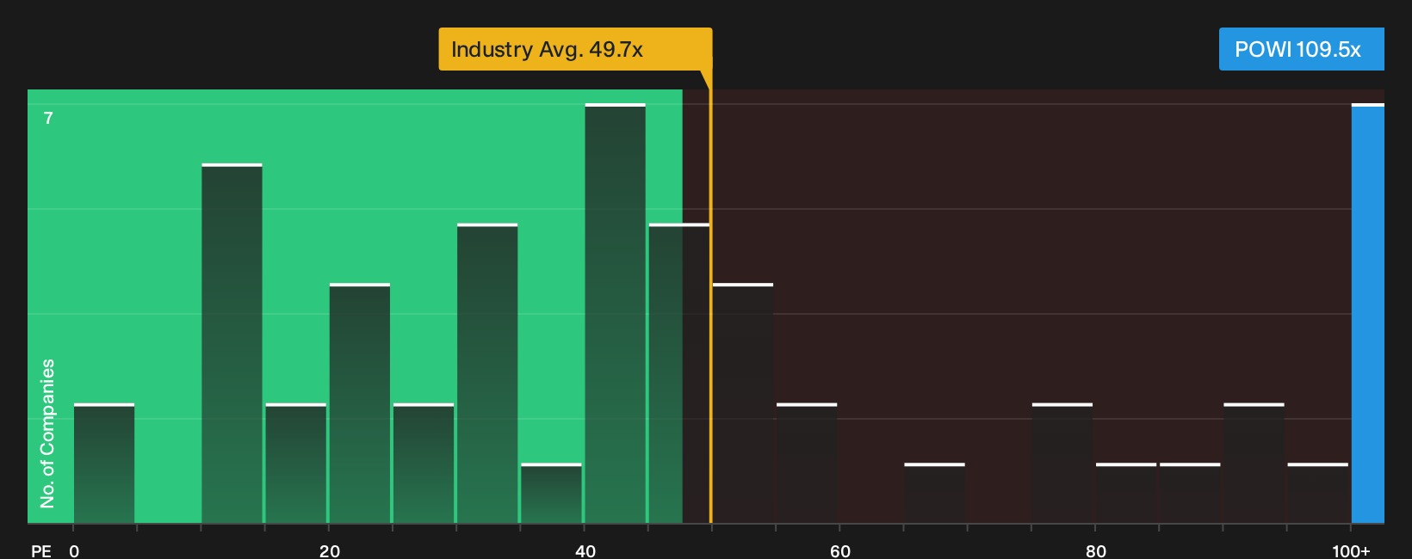Select the histogram bar at PE 10-15
Image resolution: width=1412 pixels, height=559 pixels.
click(x=232, y=343)
